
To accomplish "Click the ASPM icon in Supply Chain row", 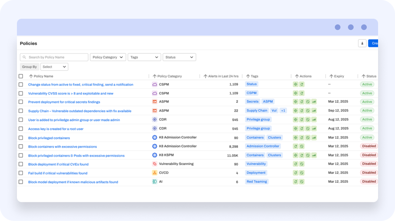I will [155, 111].
